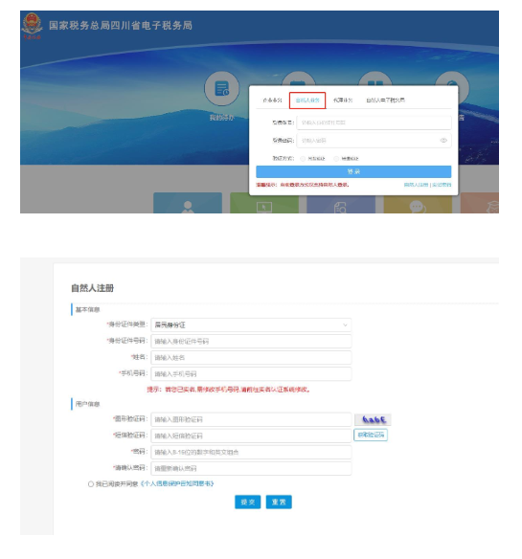The height and width of the screenshot is (559, 522).
Task: Switch to the 自然人业务 tab
Action: pos(307,101)
